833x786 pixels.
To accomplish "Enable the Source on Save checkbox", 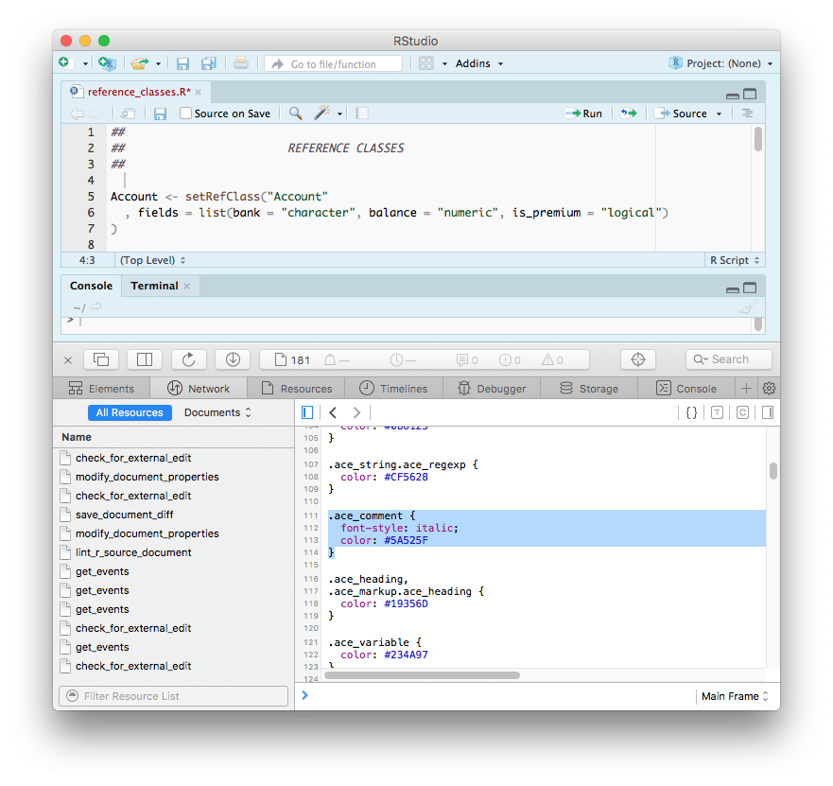I will click(x=185, y=114).
